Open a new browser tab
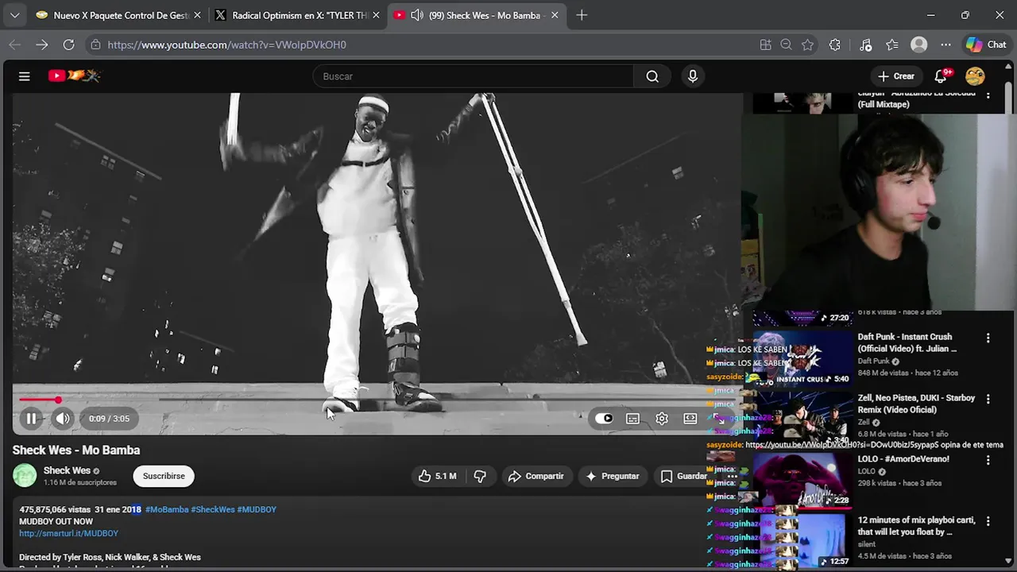Image resolution: width=1017 pixels, height=572 pixels. 582,15
